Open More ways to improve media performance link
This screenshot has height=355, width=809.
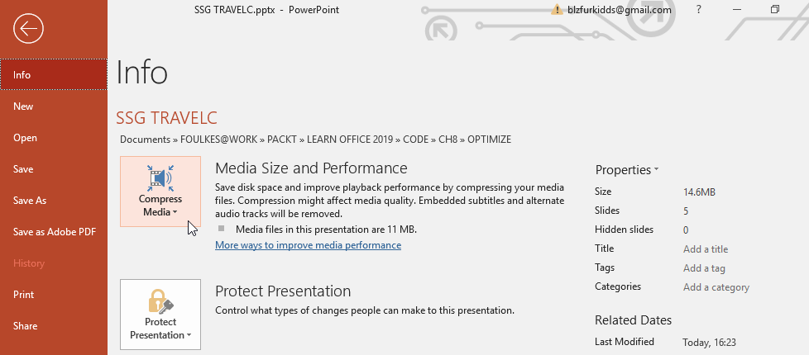(x=308, y=245)
